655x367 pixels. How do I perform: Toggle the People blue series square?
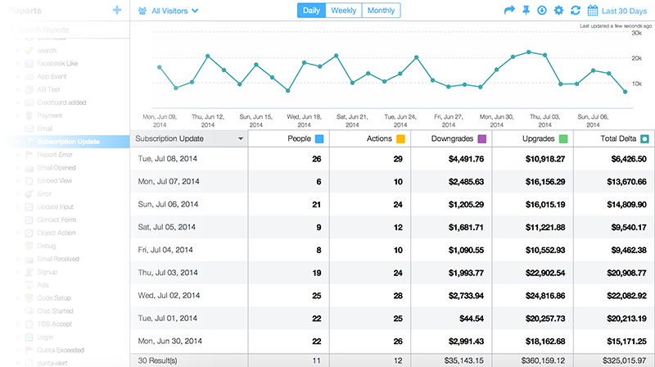(x=319, y=139)
